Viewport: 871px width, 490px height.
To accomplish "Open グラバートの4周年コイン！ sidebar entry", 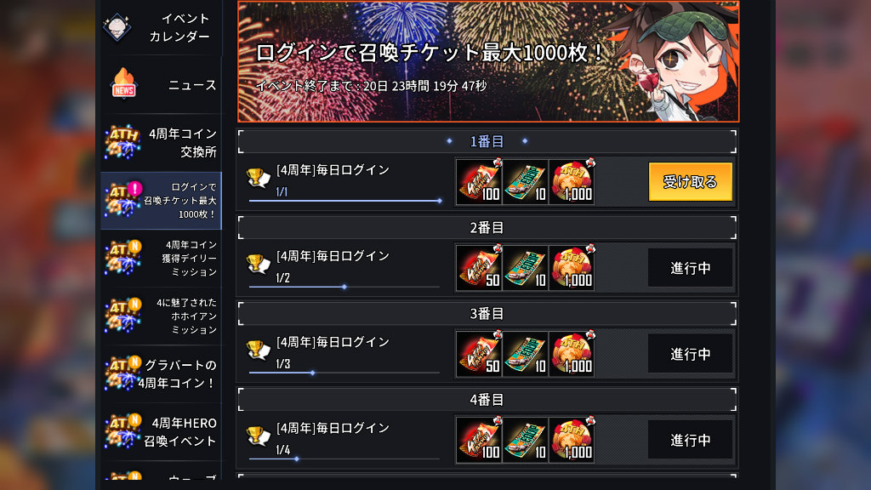I will [161, 374].
